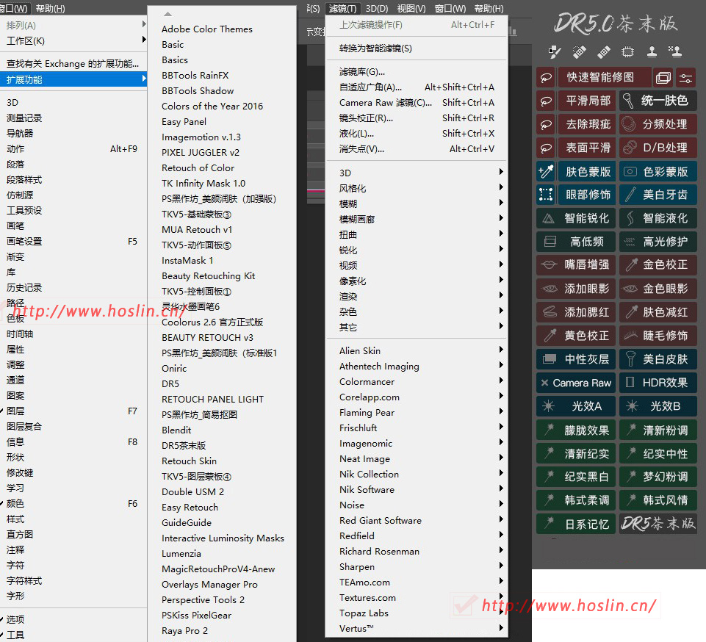Open the 画笔设置 panel from Window menu
The height and width of the screenshot is (642, 706).
click(x=73, y=242)
